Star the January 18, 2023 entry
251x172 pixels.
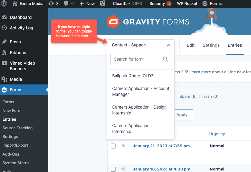click(123, 169)
